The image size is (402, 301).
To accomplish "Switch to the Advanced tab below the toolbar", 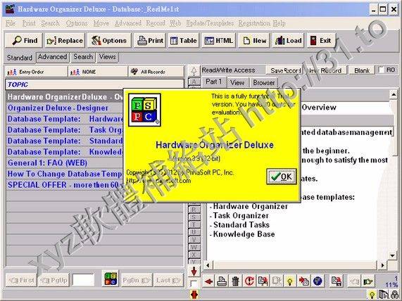I will tap(52, 57).
